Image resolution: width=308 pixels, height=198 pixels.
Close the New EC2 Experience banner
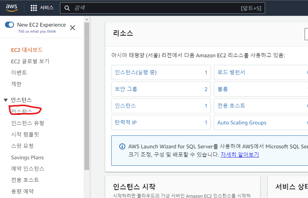point(73,28)
